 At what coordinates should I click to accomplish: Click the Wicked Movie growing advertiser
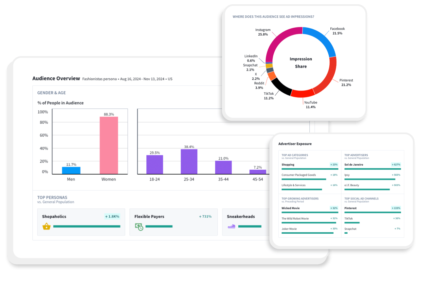291,208
